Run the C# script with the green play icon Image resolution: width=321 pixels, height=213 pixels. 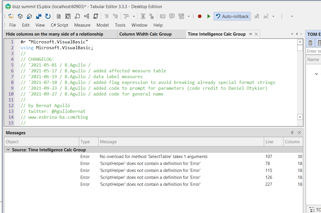pyautogui.click(x=209, y=16)
